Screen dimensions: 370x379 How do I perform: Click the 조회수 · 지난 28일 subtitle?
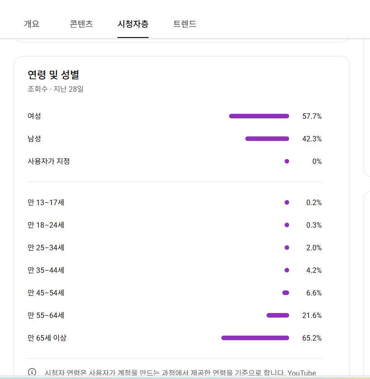click(55, 89)
